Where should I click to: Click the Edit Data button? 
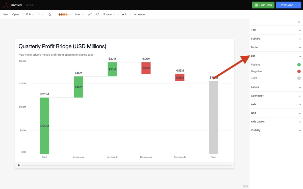coord(263,5)
